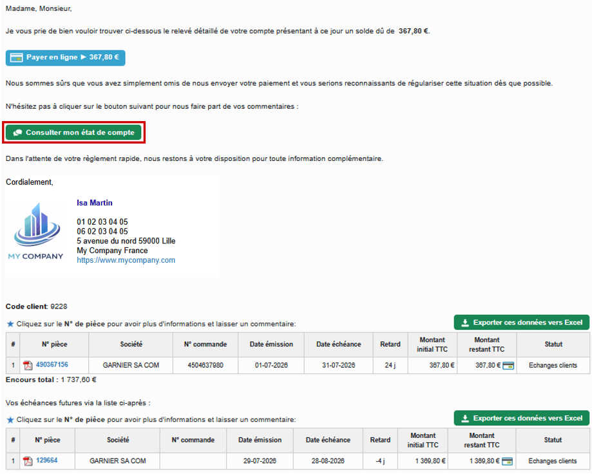This screenshot has width=592, height=474.
Task: Open Consulter mon état de compte
Action: pos(73,133)
